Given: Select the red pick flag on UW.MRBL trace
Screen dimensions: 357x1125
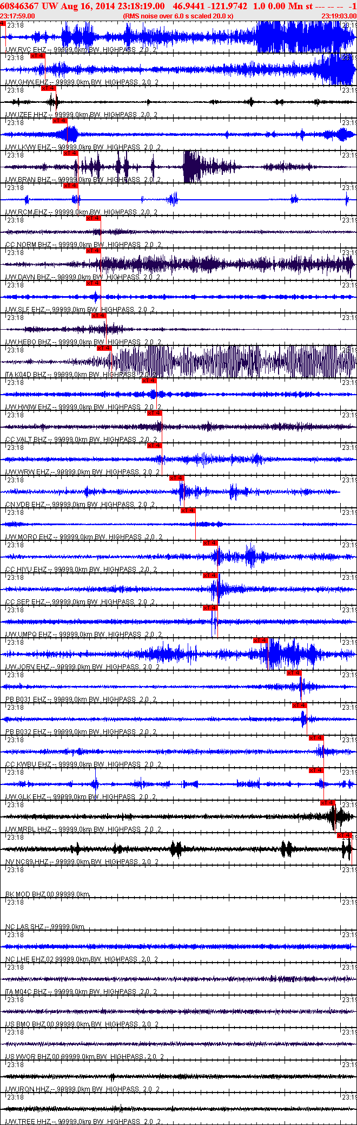Looking at the screenshot, I should (328, 803).
